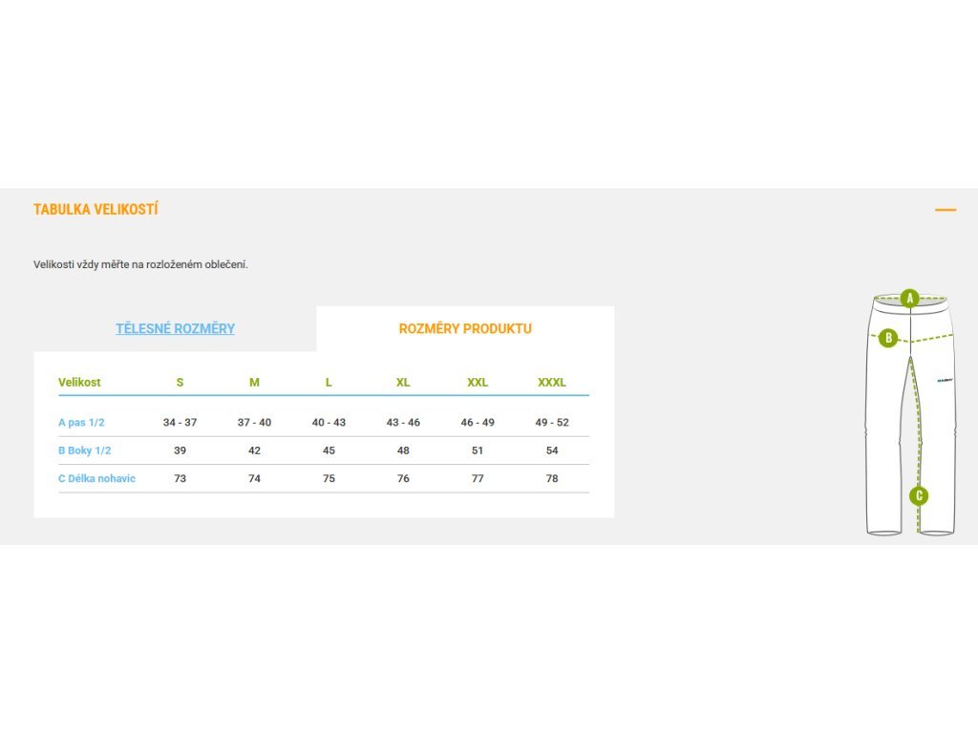Select size XL column header
The height and width of the screenshot is (733, 978).
403,382
